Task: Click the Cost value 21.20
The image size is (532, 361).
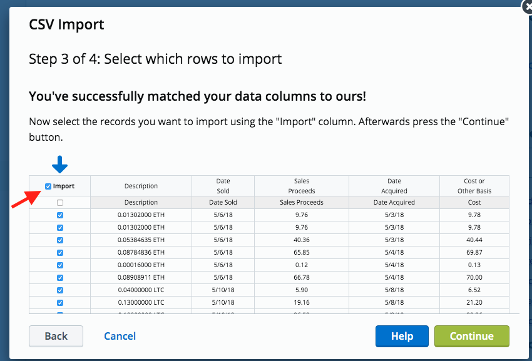Action: tap(474, 303)
